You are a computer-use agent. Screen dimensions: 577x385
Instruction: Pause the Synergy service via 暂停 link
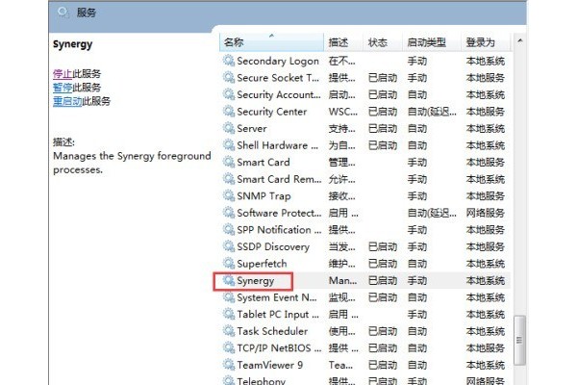[63, 88]
